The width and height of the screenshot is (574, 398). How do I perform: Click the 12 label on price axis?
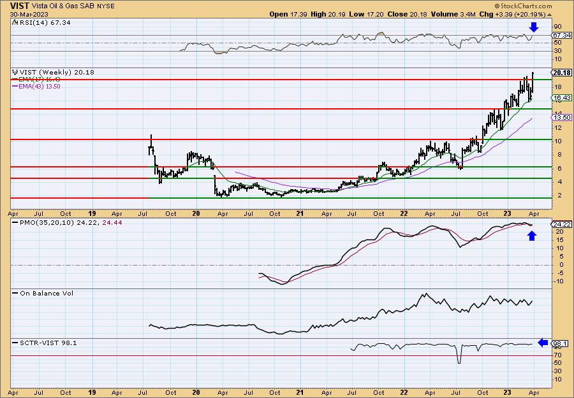tap(558, 127)
